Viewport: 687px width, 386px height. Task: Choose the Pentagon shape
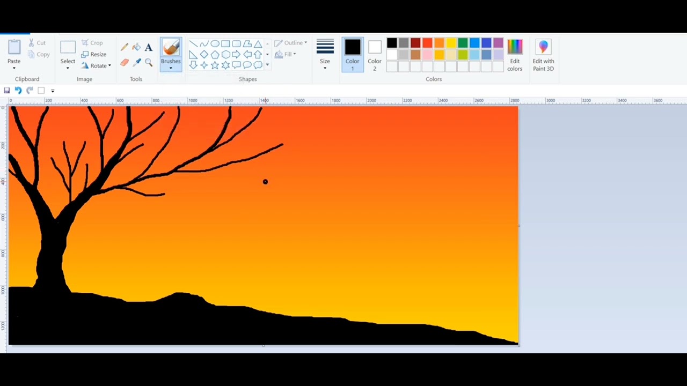(215, 55)
